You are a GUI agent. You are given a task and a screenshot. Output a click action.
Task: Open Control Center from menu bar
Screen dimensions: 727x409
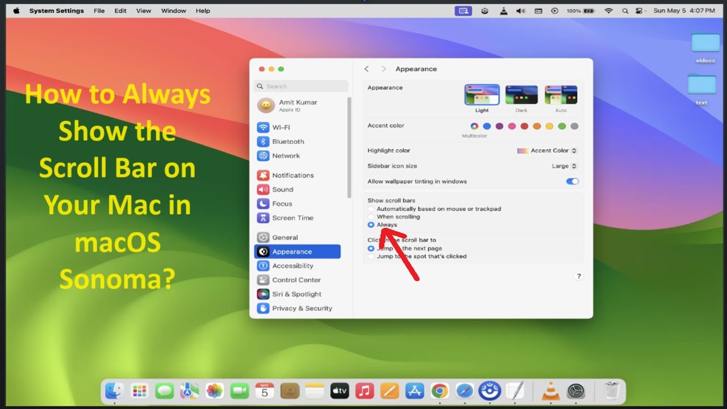tap(640, 11)
